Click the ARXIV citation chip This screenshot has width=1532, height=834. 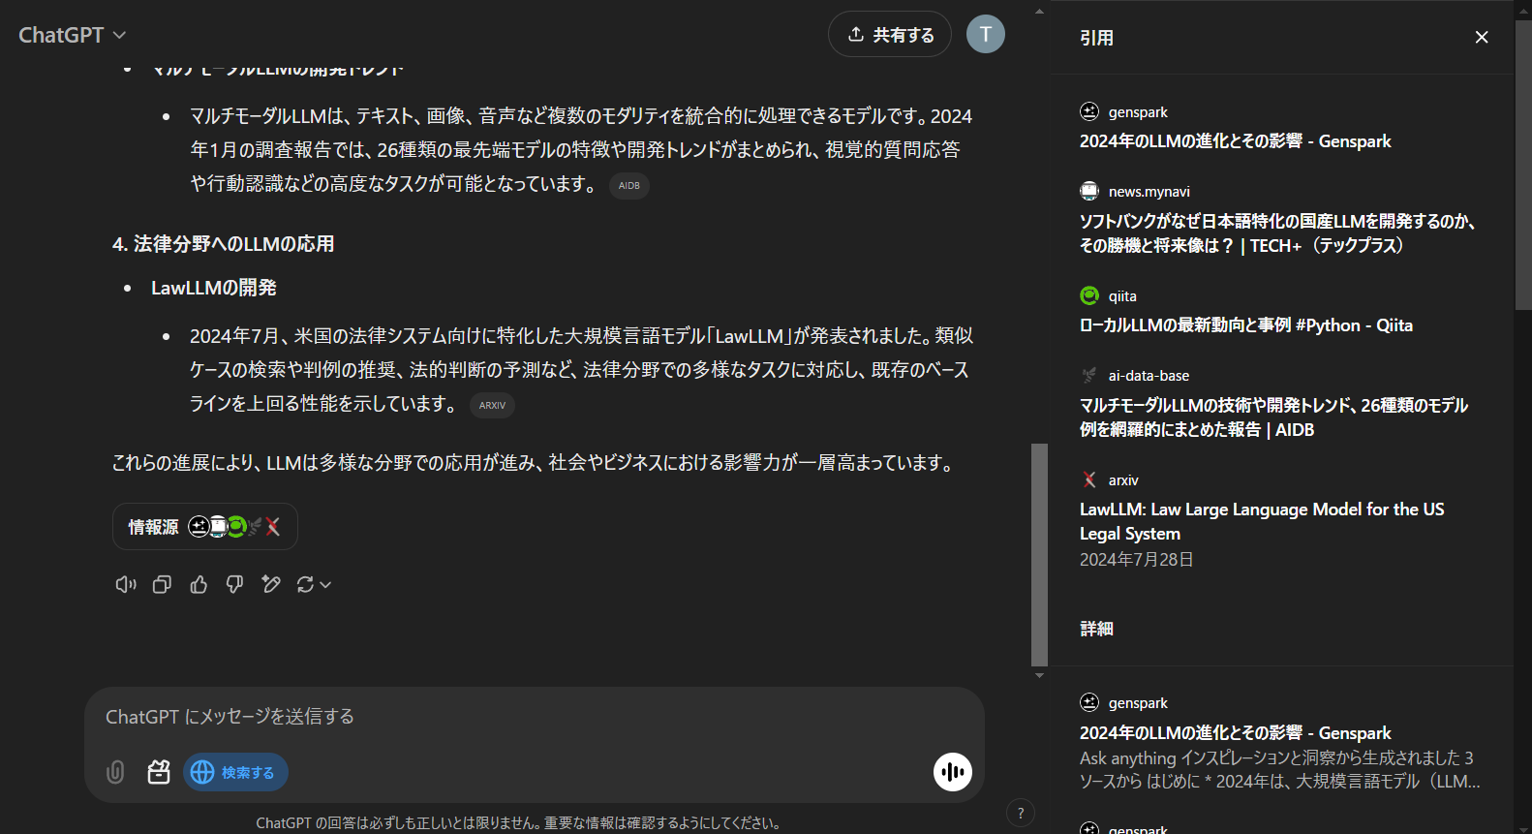point(492,406)
